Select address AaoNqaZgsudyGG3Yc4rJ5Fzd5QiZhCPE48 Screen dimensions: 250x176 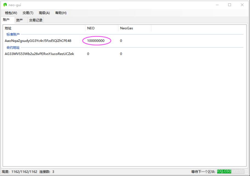[38, 41]
